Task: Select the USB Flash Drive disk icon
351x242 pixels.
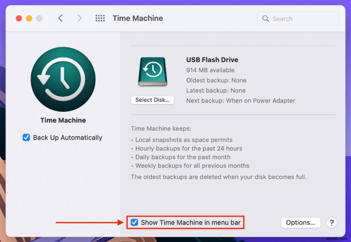Action: [x=152, y=72]
